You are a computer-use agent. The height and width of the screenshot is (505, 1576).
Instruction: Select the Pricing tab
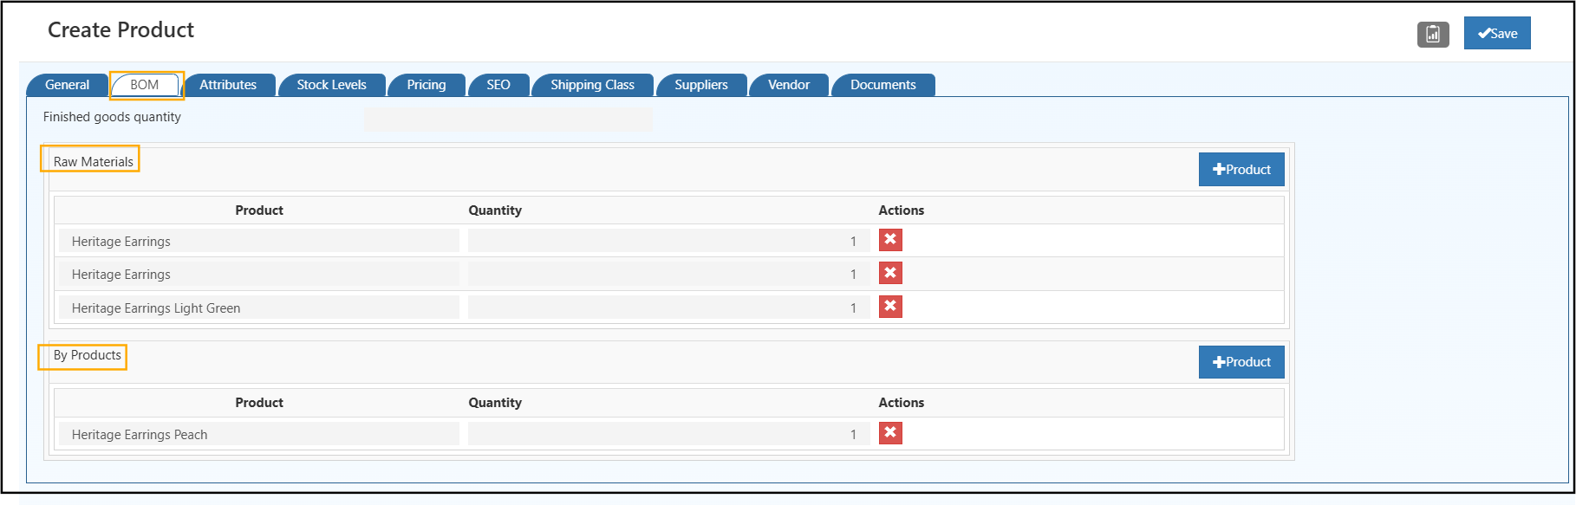pyautogui.click(x=426, y=85)
